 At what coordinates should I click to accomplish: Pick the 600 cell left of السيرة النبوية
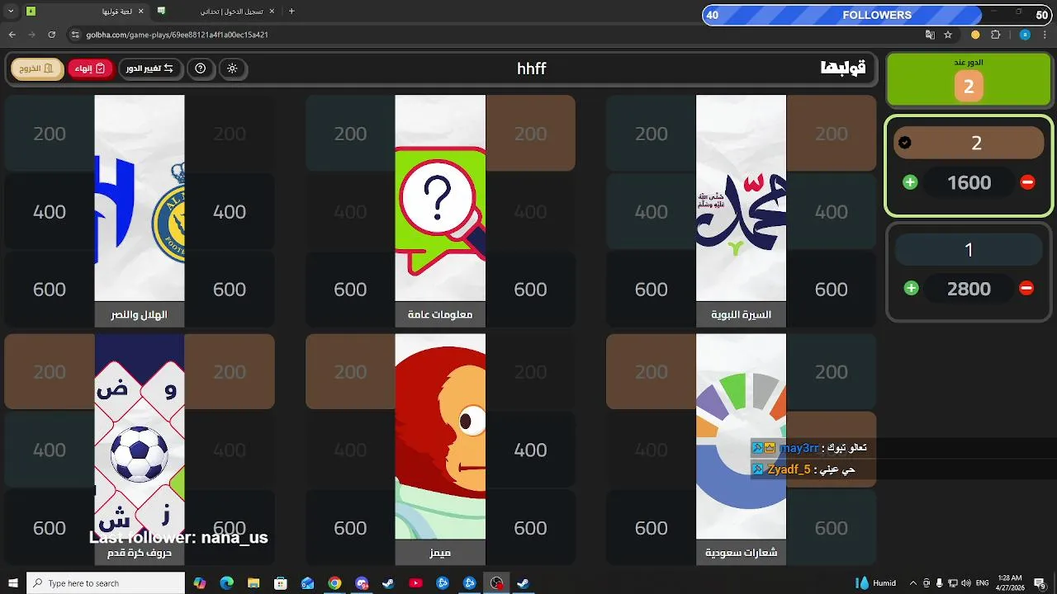[x=651, y=290]
